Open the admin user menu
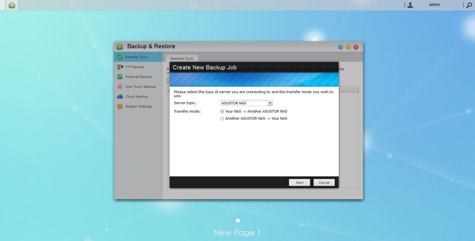 [x=434, y=5]
